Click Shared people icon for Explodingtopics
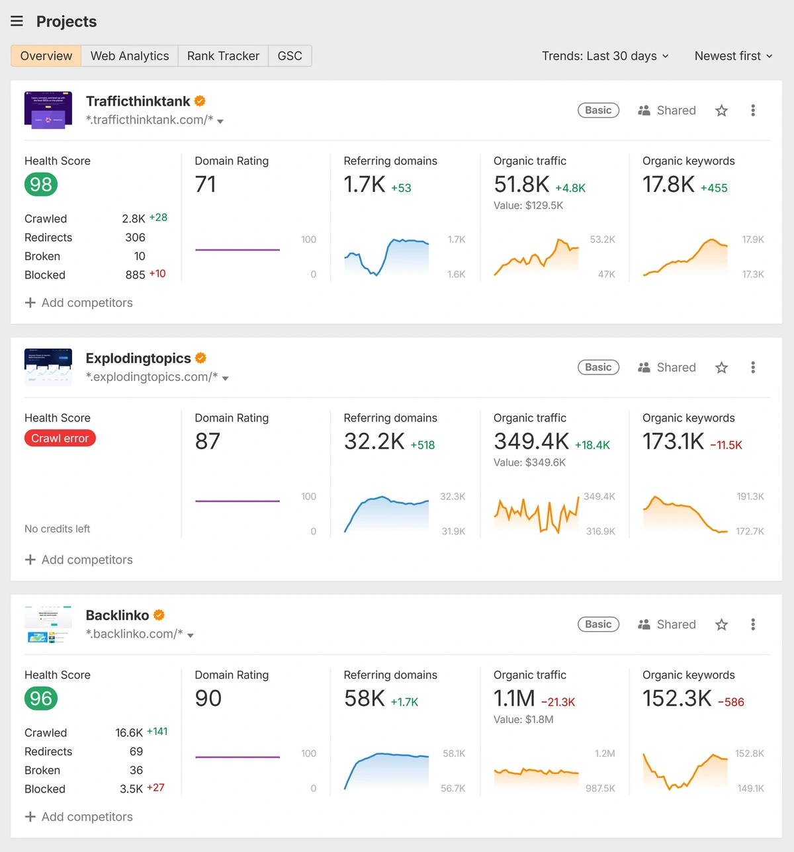 tap(644, 367)
